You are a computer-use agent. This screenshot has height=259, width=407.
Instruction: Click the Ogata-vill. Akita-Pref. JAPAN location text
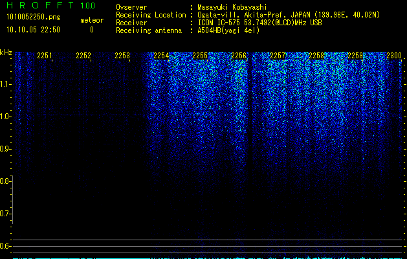(289, 15)
